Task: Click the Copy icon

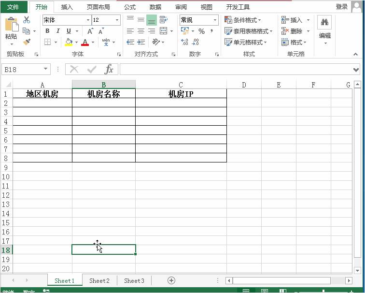Action: (26, 31)
